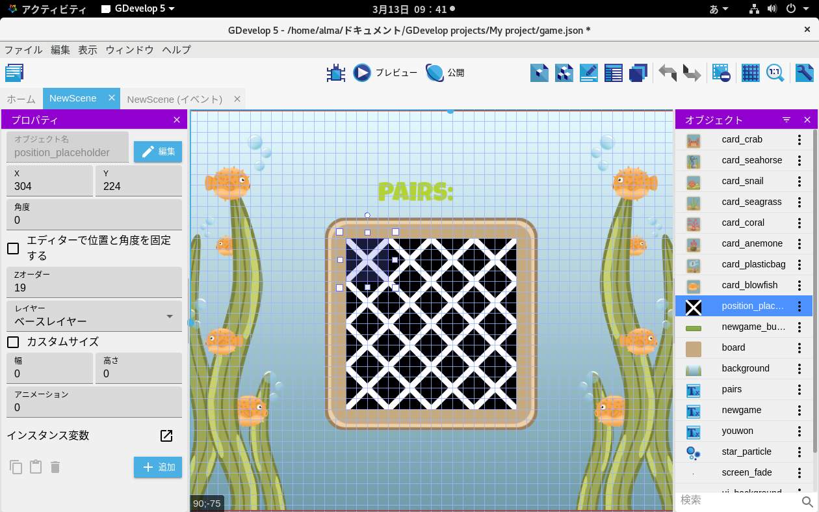Open the objects editor toolbar icon
The width and height of the screenshot is (819, 512).
point(539,73)
